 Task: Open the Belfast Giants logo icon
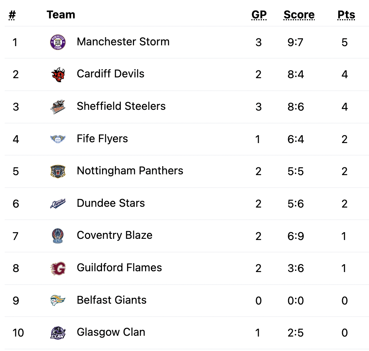58,301
